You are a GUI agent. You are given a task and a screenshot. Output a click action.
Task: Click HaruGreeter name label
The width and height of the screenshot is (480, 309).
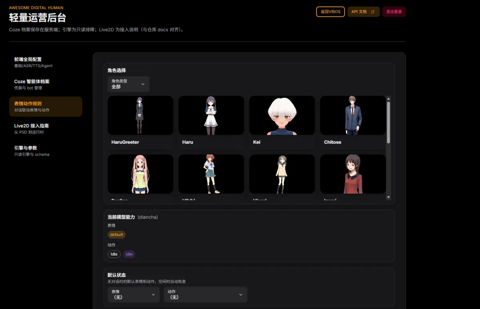[125, 142]
